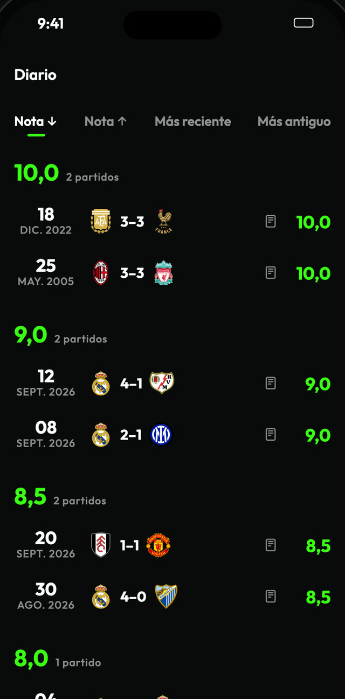The height and width of the screenshot is (699, 345).
Task: Select the Liverpool club crest
Action: pyautogui.click(x=163, y=273)
